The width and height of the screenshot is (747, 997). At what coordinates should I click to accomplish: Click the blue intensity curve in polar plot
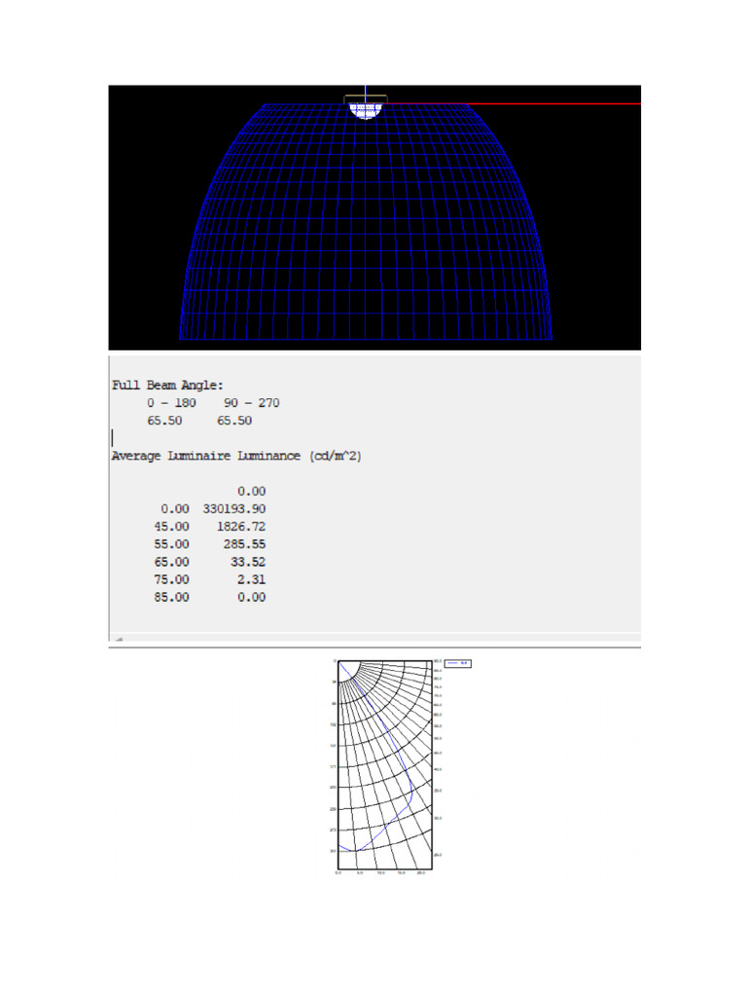tap(378, 757)
